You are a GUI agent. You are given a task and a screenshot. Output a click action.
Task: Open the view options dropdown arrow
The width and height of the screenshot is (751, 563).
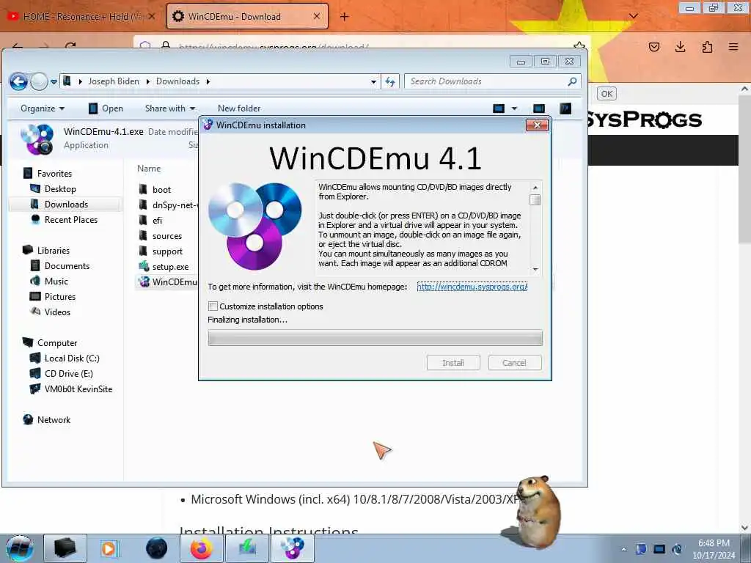(514, 108)
